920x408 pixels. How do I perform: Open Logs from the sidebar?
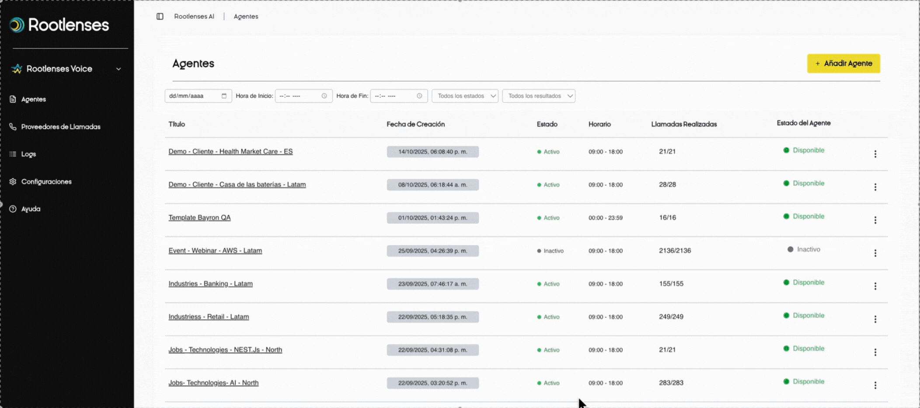pos(28,154)
